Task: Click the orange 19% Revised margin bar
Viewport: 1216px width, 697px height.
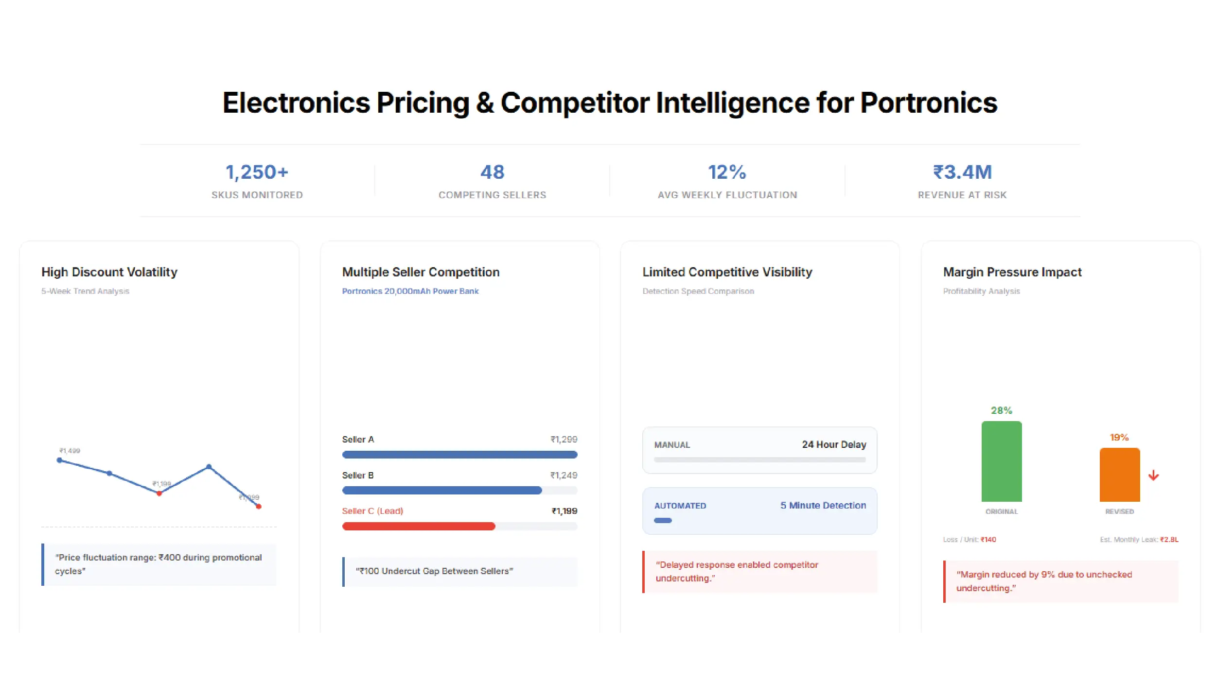Action: coord(1119,475)
